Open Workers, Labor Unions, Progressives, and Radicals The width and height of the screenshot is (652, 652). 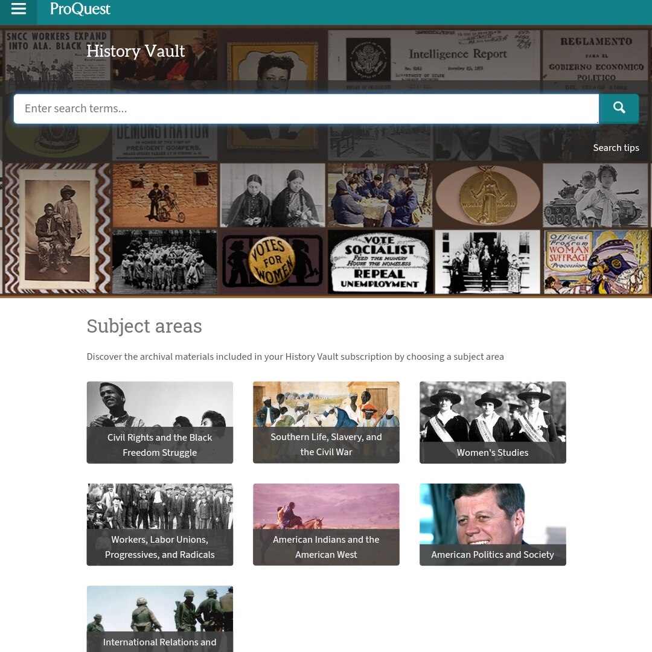click(159, 525)
